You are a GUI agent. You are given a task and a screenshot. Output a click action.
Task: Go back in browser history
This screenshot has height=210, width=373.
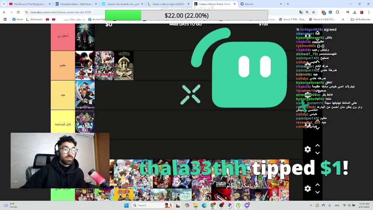click(4, 12)
